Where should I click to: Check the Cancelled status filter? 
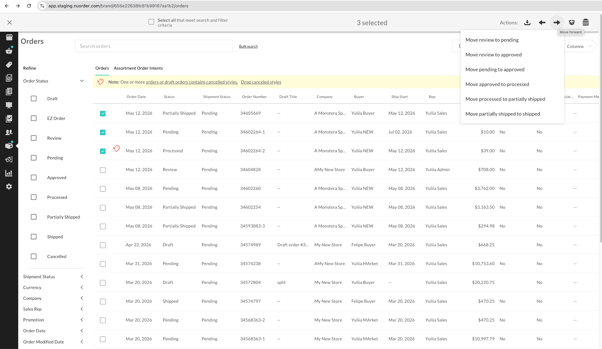(x=34, y=257)
